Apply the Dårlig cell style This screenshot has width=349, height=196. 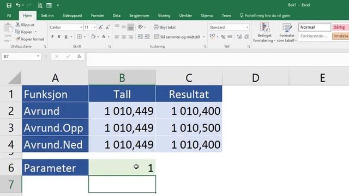[x=340, y=27]
